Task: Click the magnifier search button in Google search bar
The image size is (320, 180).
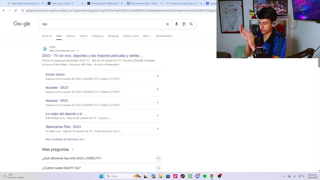Action: (x=191, y=24)
